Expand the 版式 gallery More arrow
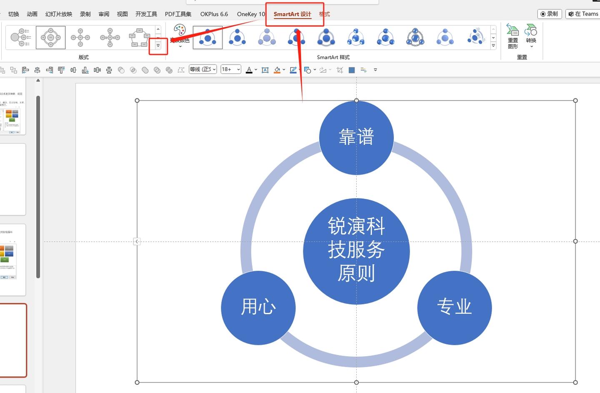The height and width of the screenshot is (393, 600). [158, 46]
